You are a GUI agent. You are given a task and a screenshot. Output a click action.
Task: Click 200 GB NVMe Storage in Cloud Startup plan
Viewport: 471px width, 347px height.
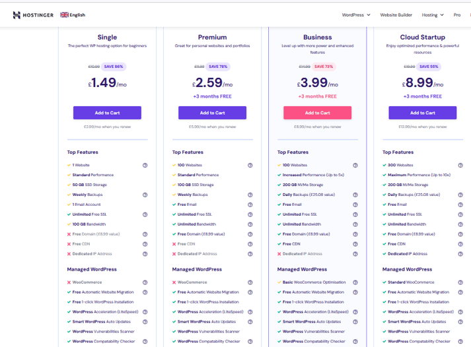[408, 185]
